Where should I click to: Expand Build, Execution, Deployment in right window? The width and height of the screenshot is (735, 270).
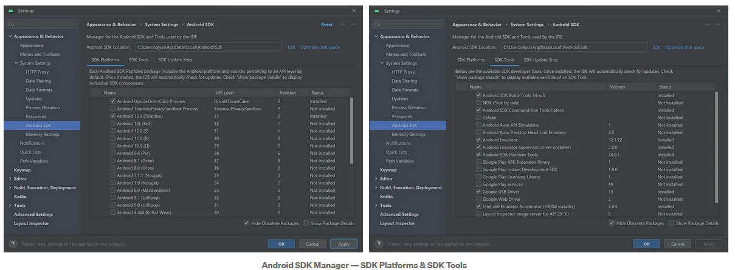pyautogui.click(x=376, y=188)
